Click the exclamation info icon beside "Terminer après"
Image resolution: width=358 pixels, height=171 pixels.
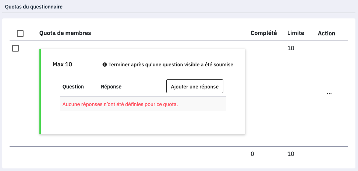point(104,64)
